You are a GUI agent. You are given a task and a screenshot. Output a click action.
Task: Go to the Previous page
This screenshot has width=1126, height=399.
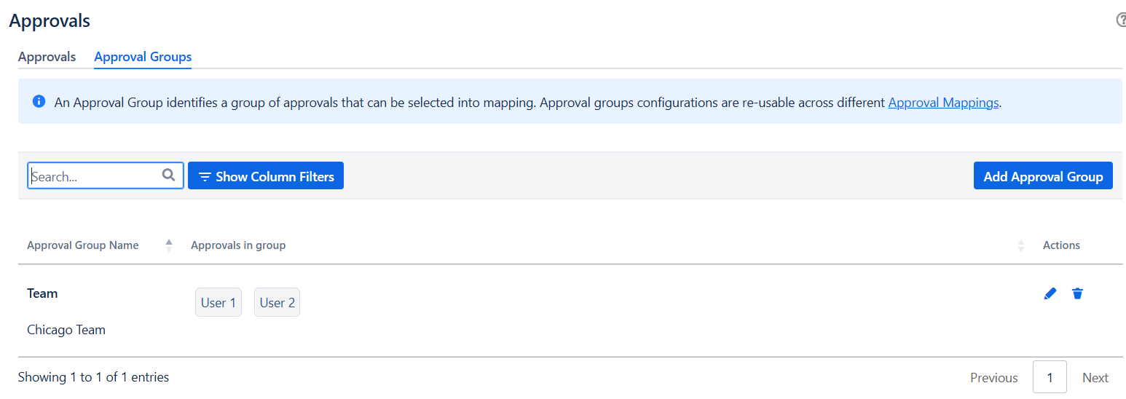[993, 378]
